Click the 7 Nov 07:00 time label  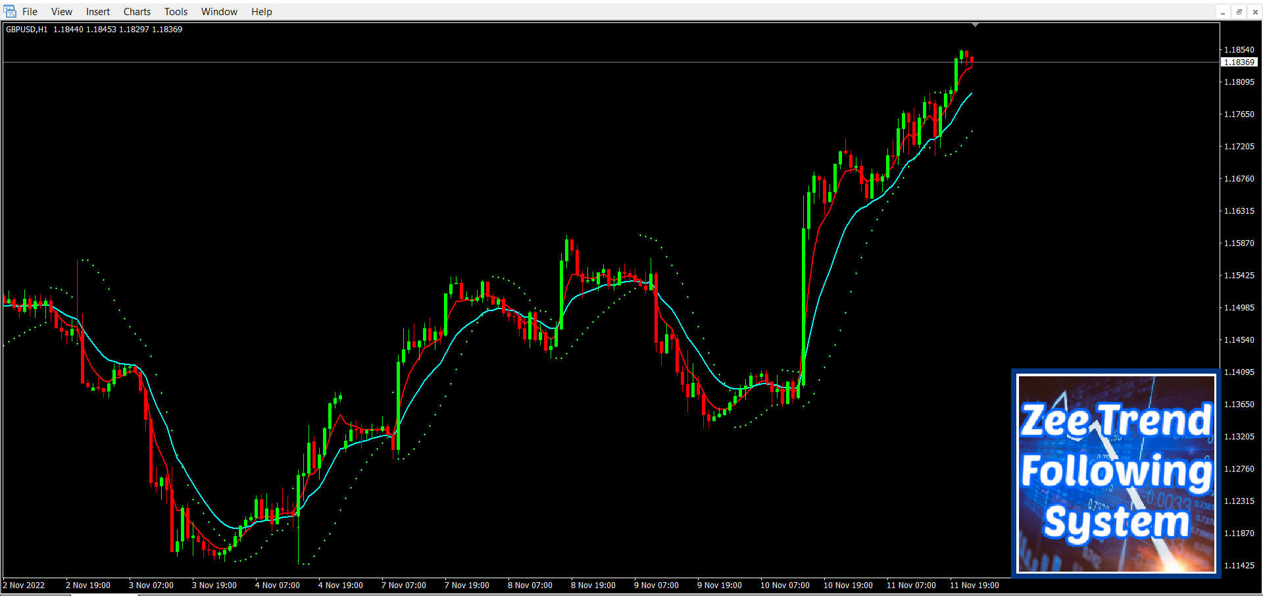coord(404,585)
